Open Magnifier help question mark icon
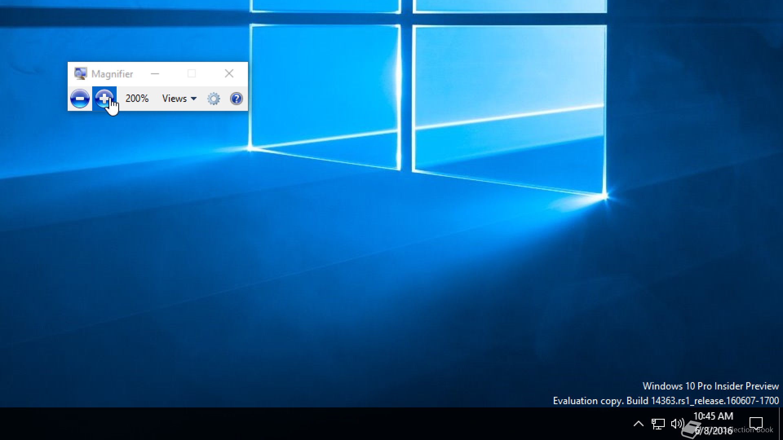This screenshot has height=440, width=783. click(x=237, y=99)
